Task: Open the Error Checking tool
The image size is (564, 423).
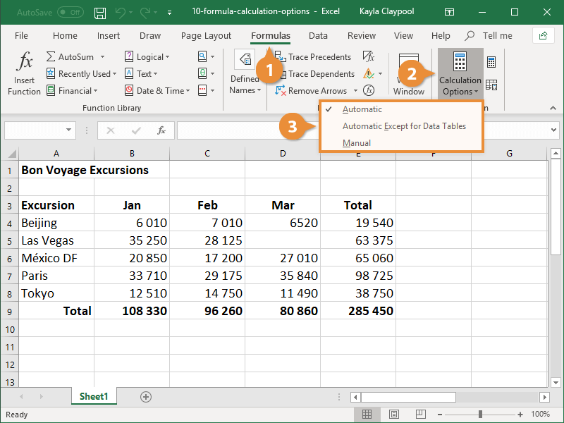Action: point(369,73)
